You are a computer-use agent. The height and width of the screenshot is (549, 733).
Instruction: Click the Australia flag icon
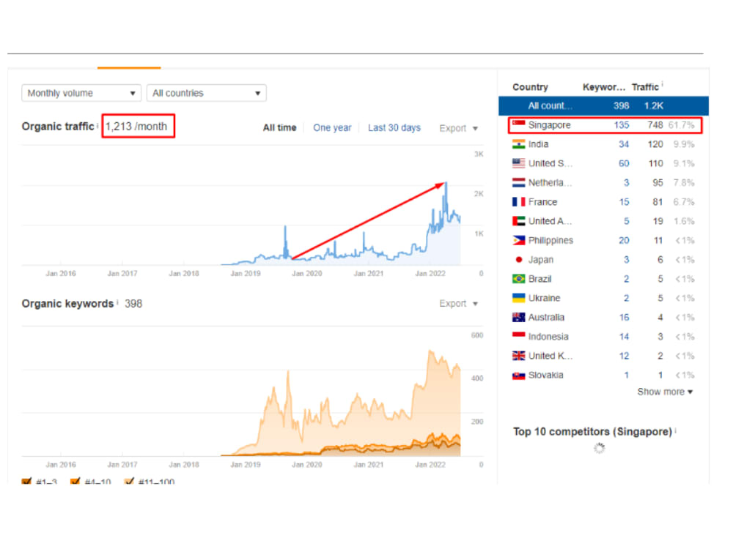pyautogui.click(x=518, y=318)
